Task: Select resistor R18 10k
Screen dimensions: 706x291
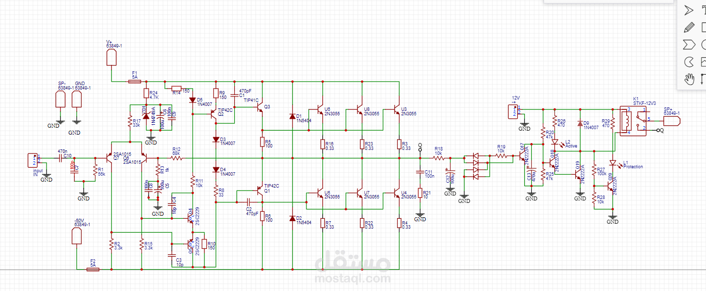Action: pyautogui.click(x=439, y=158)
